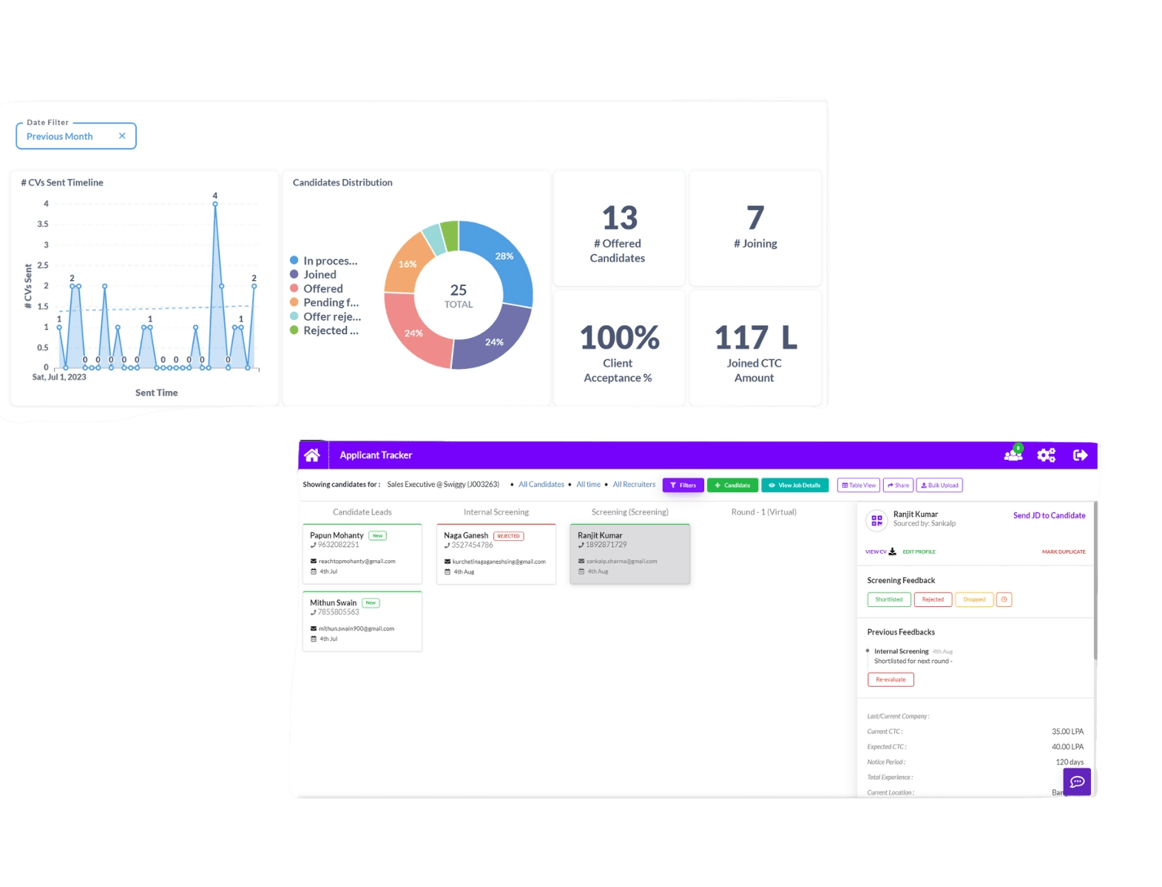Screen dimensions: 1162x887
Task: Mark screening feedback as Shortlisted
Action: coord(889,599)
